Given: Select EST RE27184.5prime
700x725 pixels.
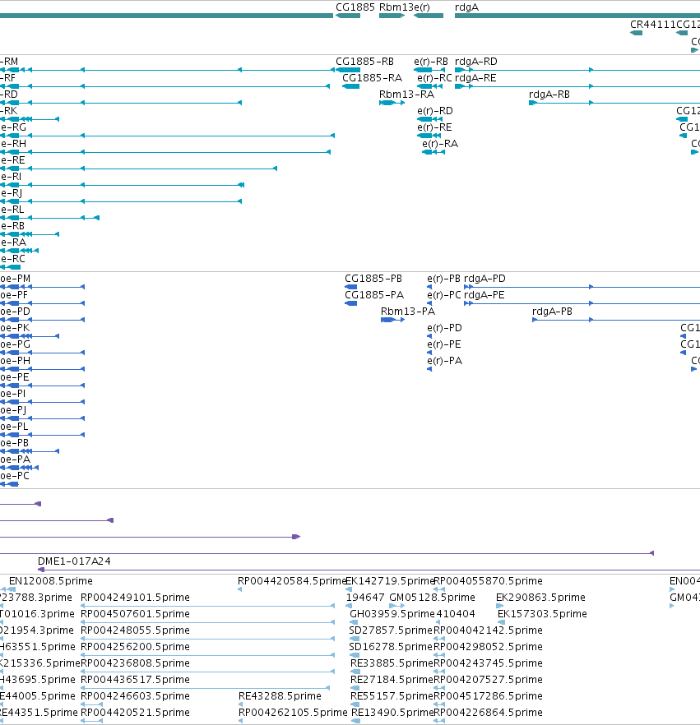Looking at the screenshot, I should pos(392,680).
